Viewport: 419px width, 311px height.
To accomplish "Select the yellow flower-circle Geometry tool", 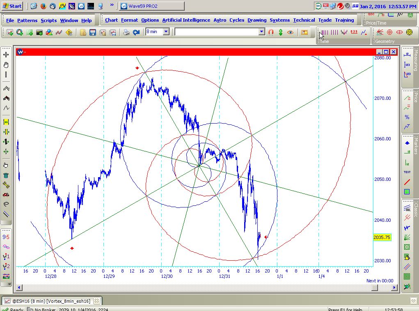I will tap(409, 32).
